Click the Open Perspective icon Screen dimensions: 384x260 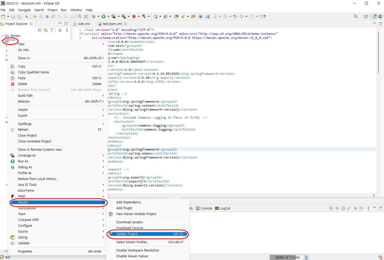[366, 16]
